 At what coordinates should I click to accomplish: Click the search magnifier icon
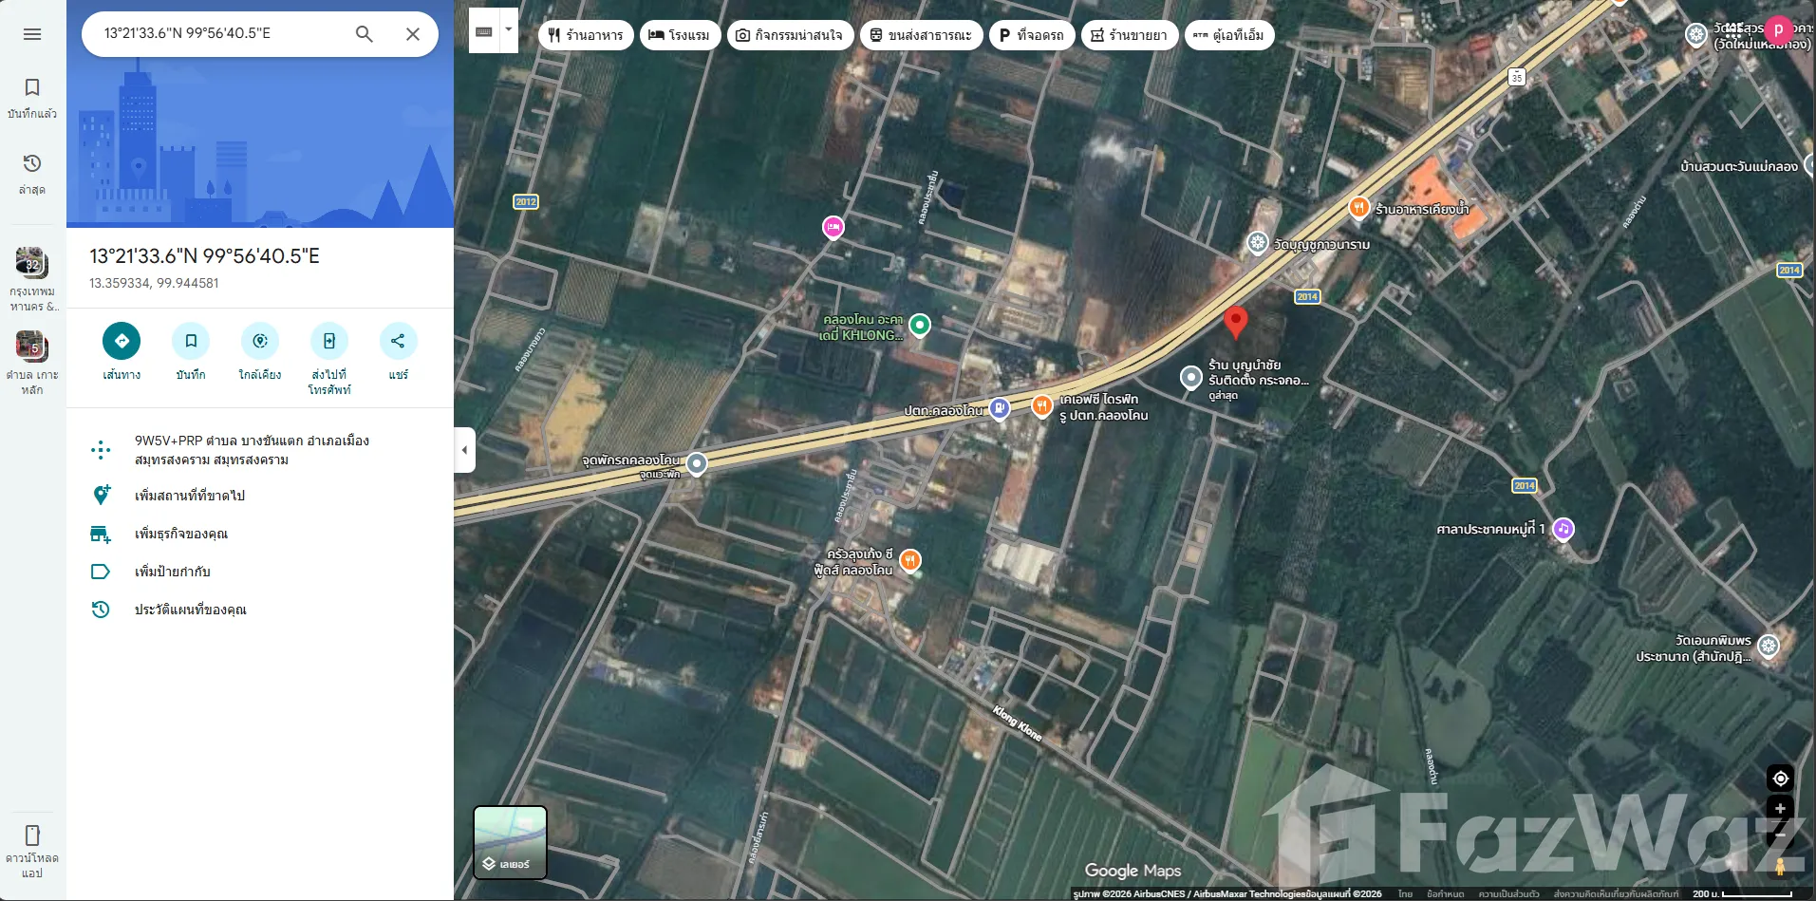[x=365, y=34]
